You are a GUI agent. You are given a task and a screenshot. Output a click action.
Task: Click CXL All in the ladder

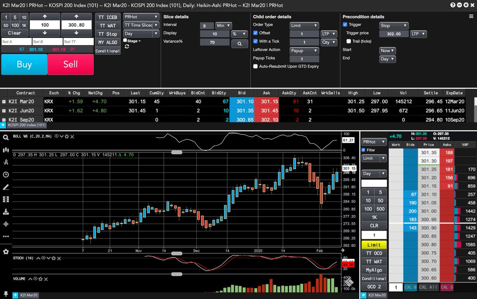pyautogui.click(x=428, y=287)
